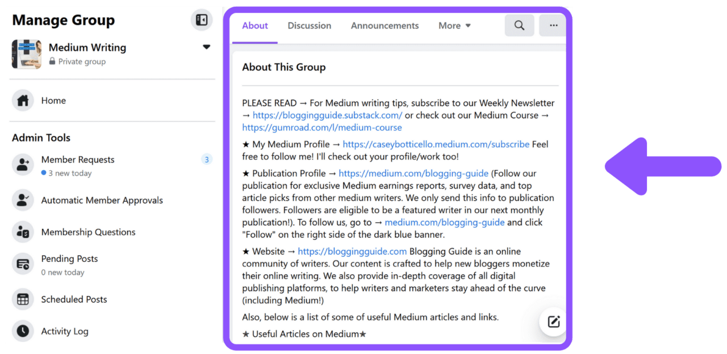Open the medium.com/blogging-guide publication link
The height and width of the screenshot is (354, 727).
click(x=413, y=173)
